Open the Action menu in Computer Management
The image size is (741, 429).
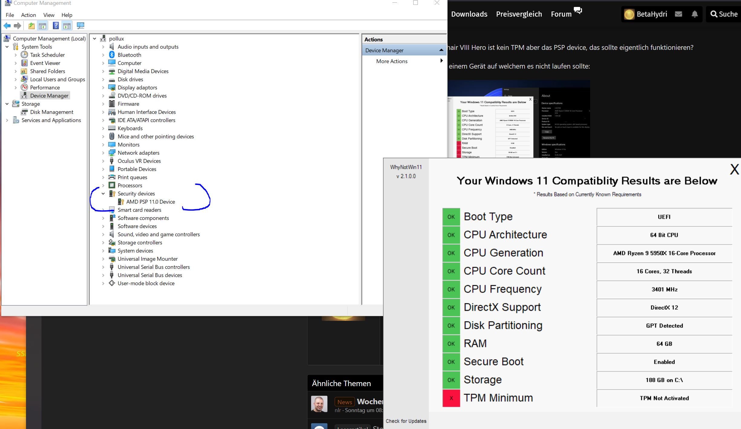coord(28,14)
